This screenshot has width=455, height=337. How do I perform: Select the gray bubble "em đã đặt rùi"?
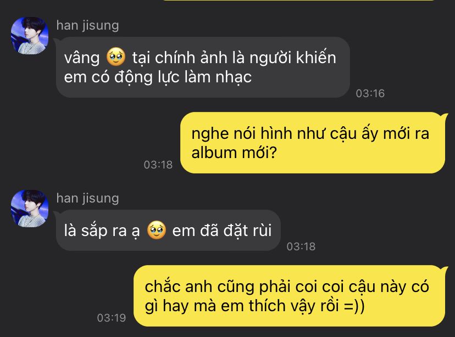[x=168, y=231]
